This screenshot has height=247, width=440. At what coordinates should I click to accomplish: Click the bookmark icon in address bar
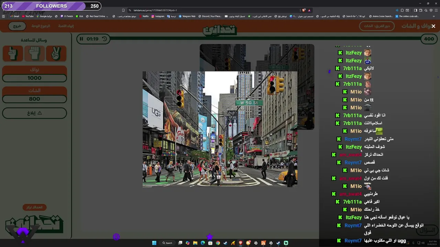123,10
